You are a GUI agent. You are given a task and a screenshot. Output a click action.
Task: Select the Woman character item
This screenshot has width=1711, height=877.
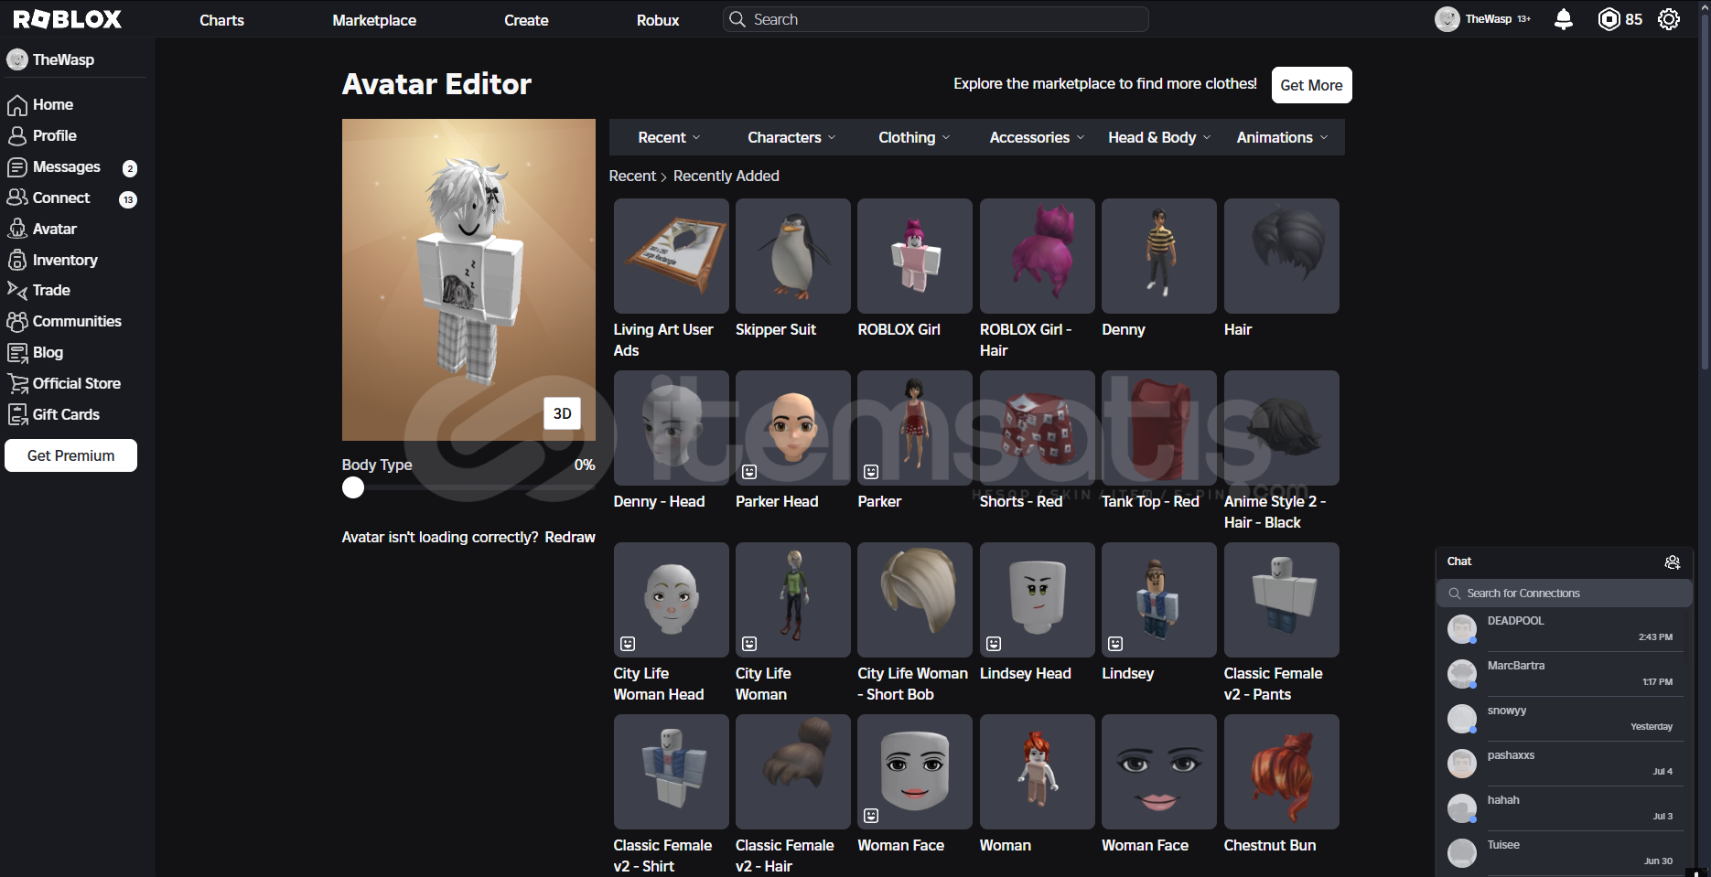tap(1038, 786)
